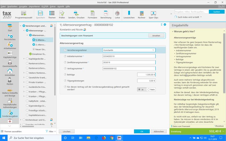Open the Filter dropdown
226x141 pixels.
[x=50, y=131]
